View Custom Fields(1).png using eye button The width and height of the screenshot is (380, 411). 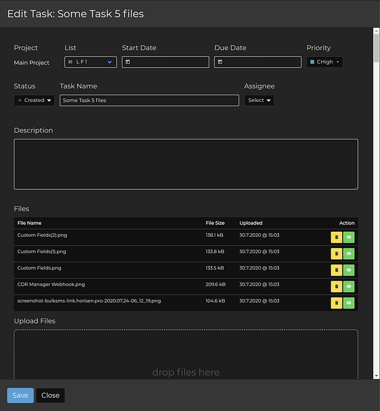tap(348, 253)
